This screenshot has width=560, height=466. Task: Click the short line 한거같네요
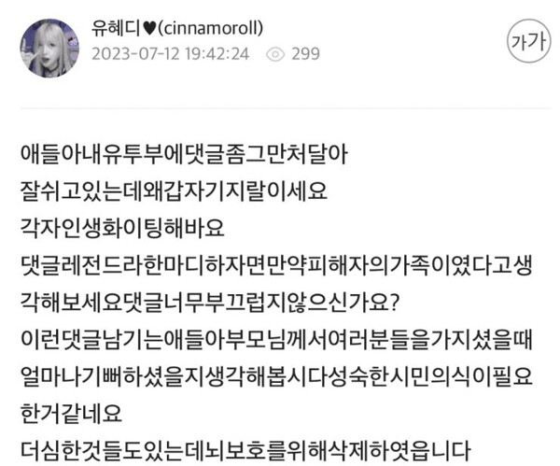coord(72,415)
